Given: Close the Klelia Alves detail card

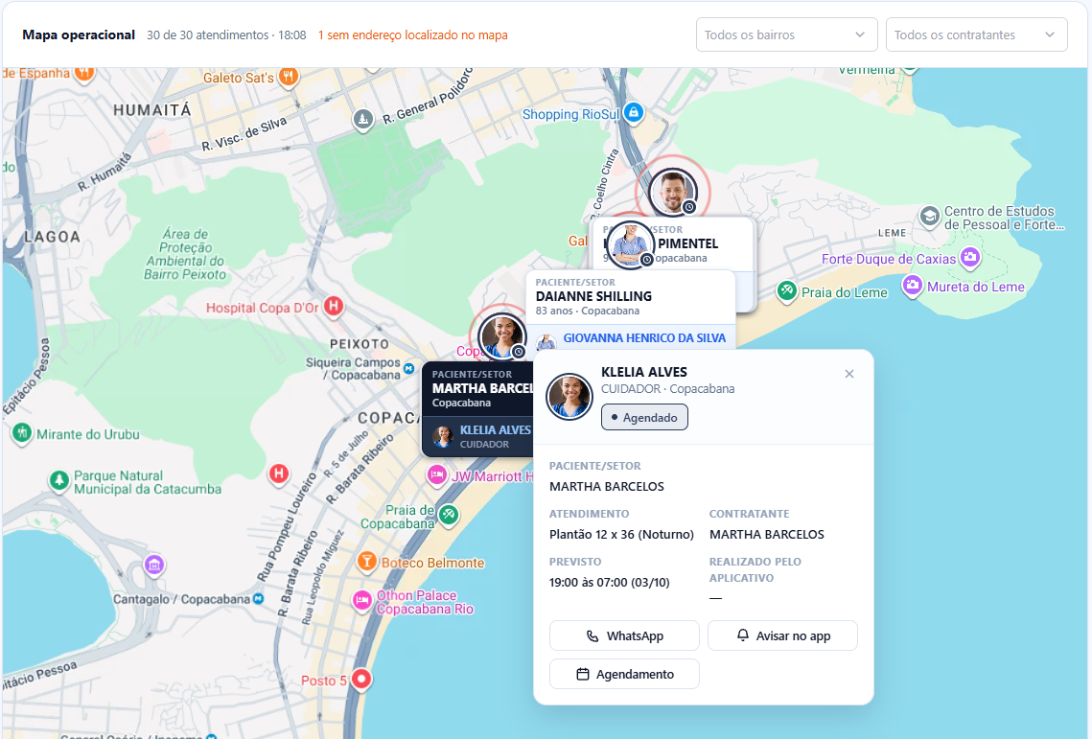Looking at the screenshot, I should (x=848, y=374).
